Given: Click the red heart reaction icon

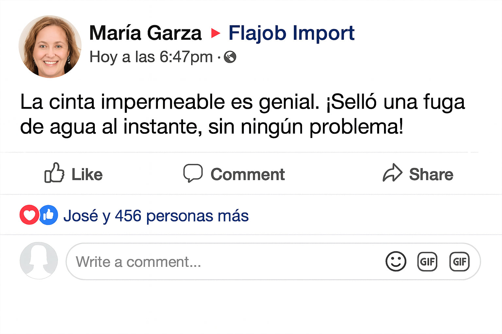Looking at the screenshot, I should pyautogui.click(x=29, y=215).
